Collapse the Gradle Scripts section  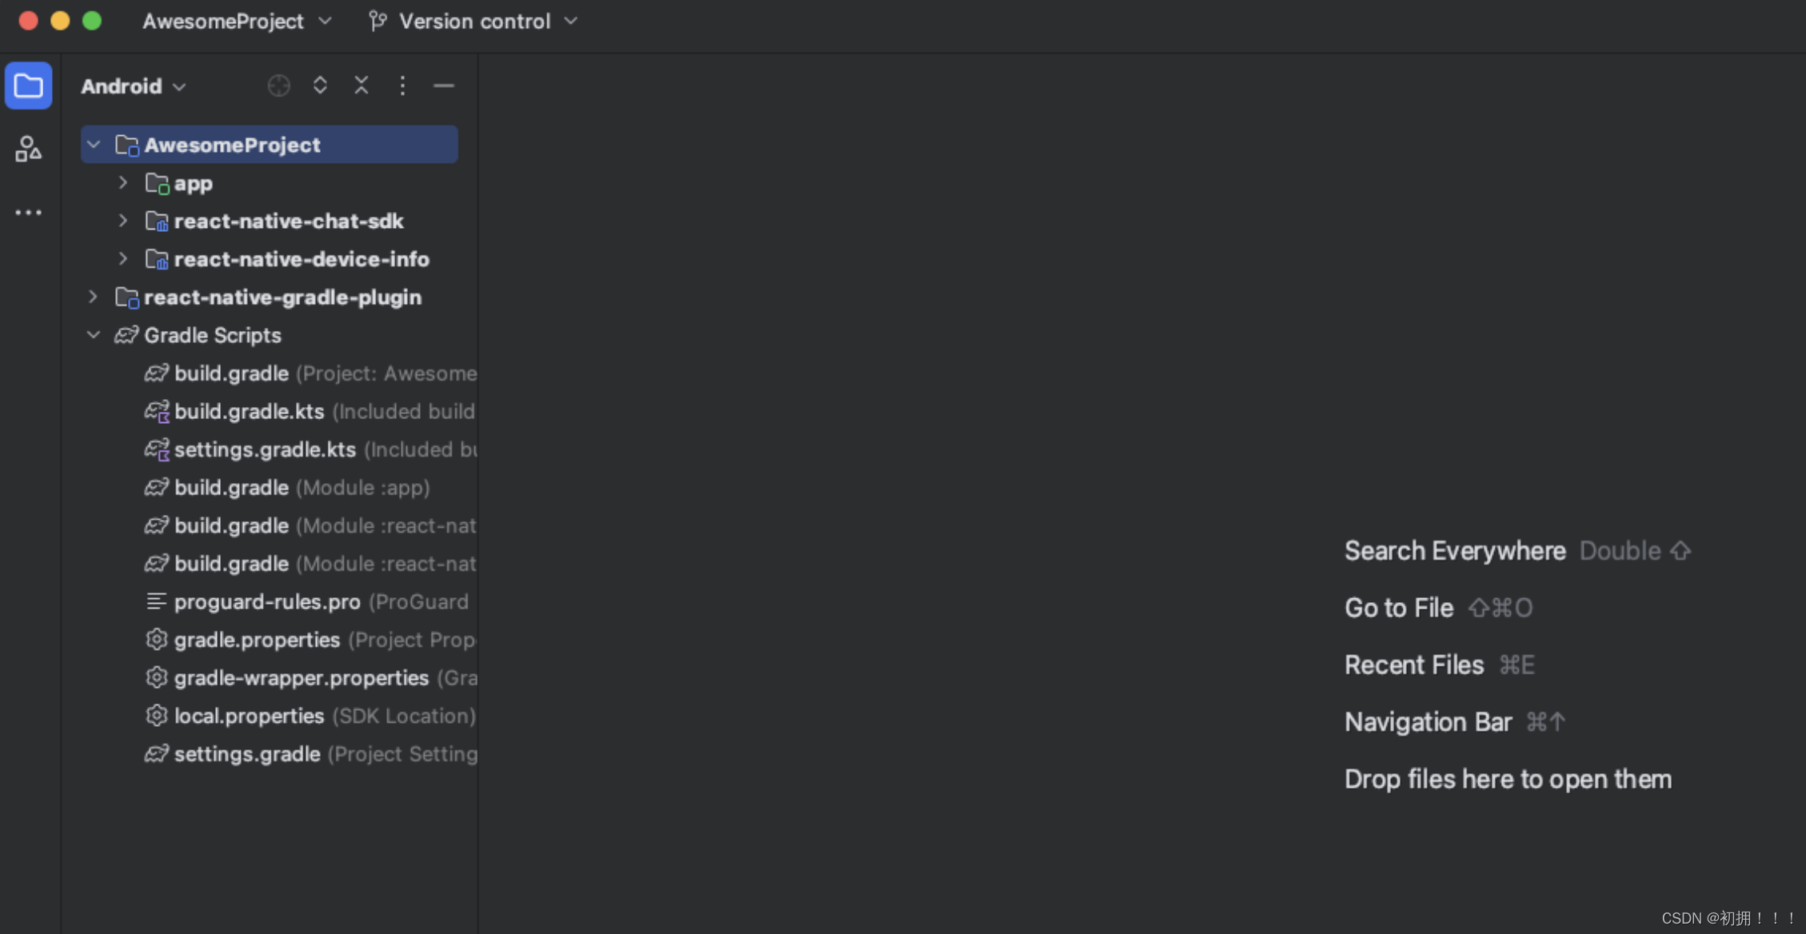tap(93, 335)
